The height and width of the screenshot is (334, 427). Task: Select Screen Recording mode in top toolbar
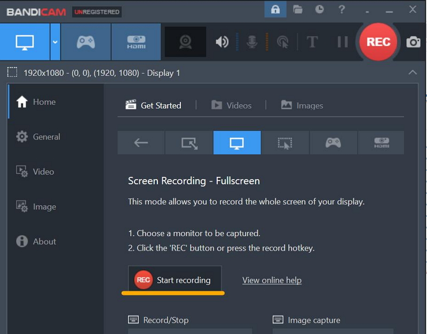(x=25, y=42)
